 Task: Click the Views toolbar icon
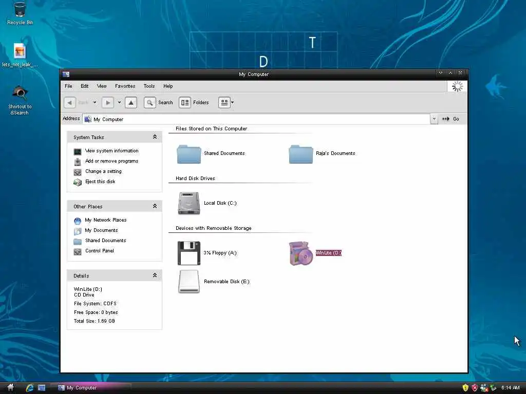[x=224, y=103]
